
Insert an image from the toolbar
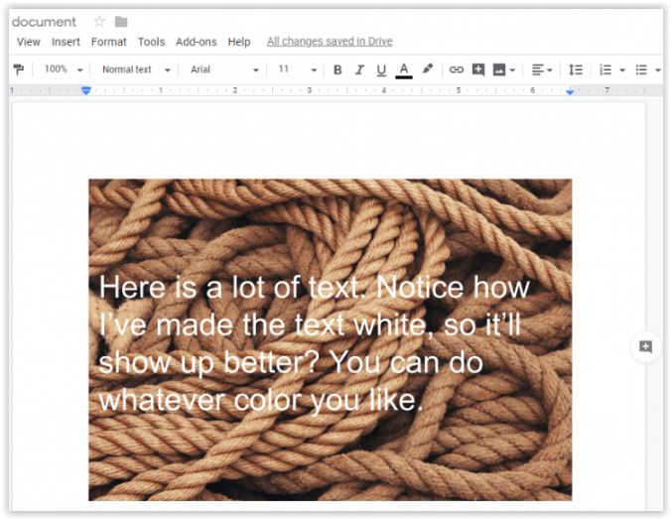tap(499, 69)
